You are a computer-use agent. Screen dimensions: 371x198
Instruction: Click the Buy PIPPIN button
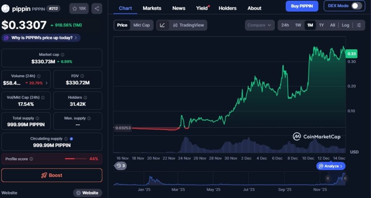[x=301, y=6]
